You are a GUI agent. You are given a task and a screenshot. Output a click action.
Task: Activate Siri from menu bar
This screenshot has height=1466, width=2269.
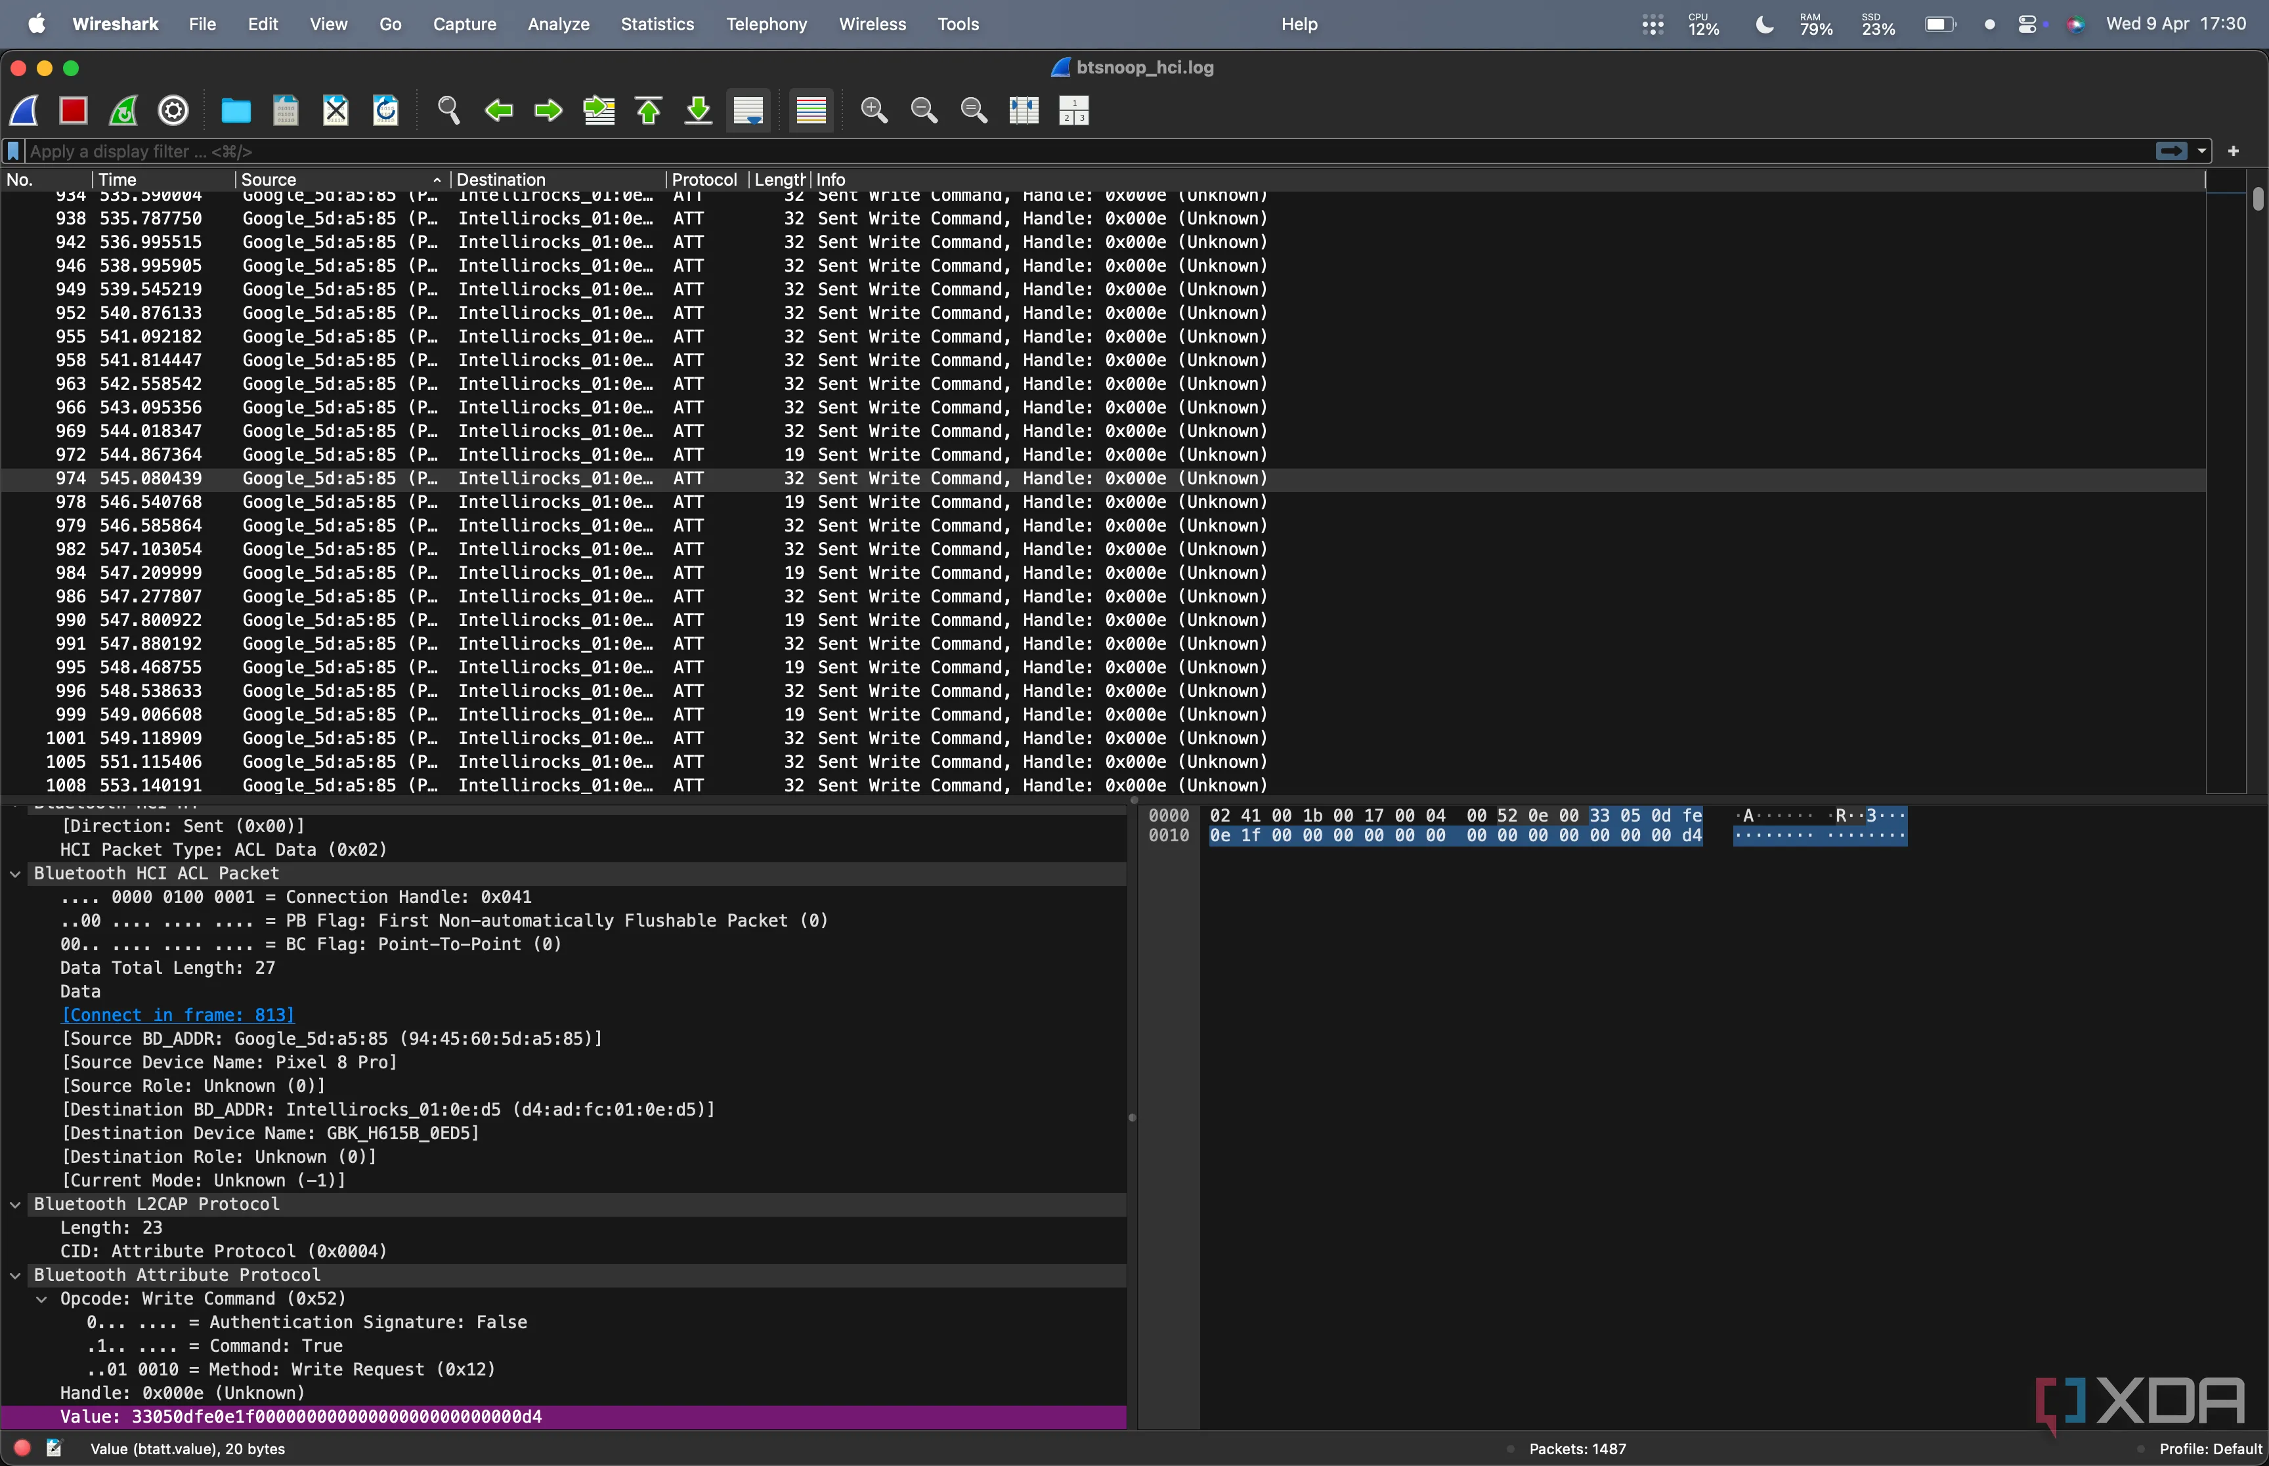click(x=2076, y=25)
